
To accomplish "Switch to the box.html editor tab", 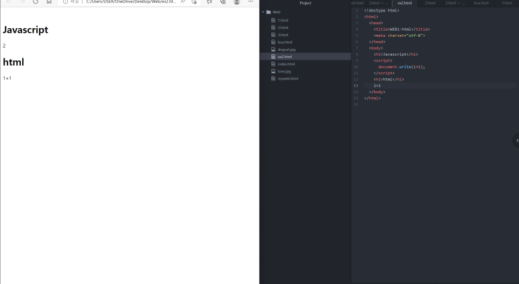I will tap(481, 3).
